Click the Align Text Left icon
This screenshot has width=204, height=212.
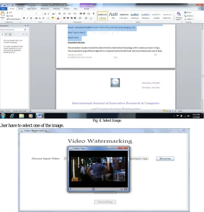64,18
